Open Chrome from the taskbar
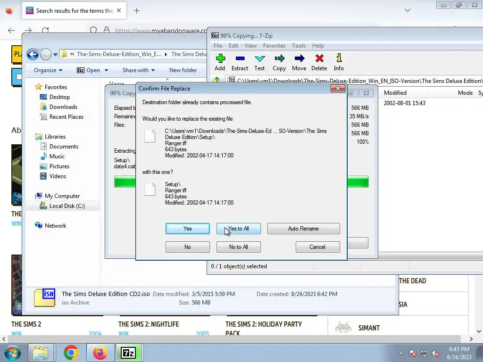The image size is (483, 362). (71, 353)
